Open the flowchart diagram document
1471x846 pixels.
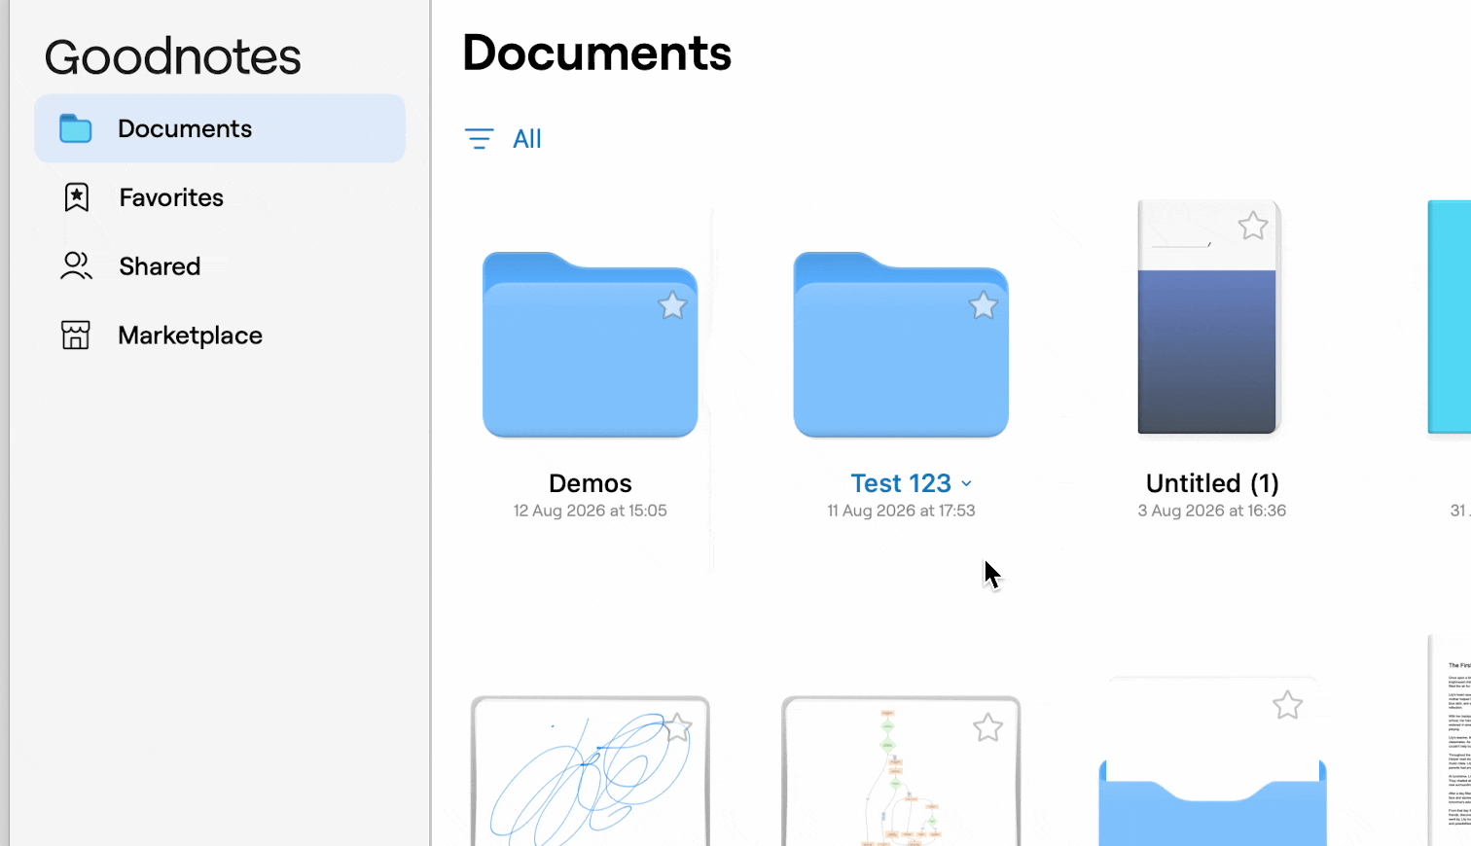pyautogui.click(x=901, y=771)
